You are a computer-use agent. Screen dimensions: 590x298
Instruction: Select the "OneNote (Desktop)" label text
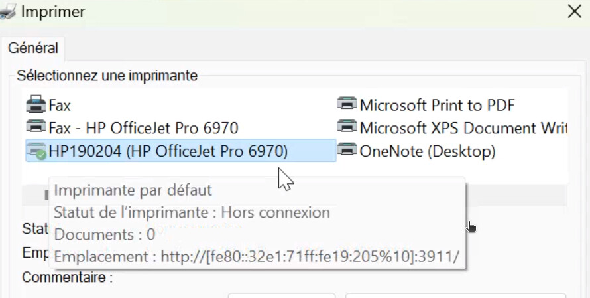[x=428, y=151]
